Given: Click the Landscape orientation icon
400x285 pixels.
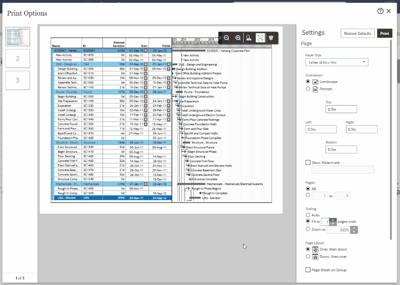Looking at the screenshot, I should pyautogui.click(x=315, y=82).
